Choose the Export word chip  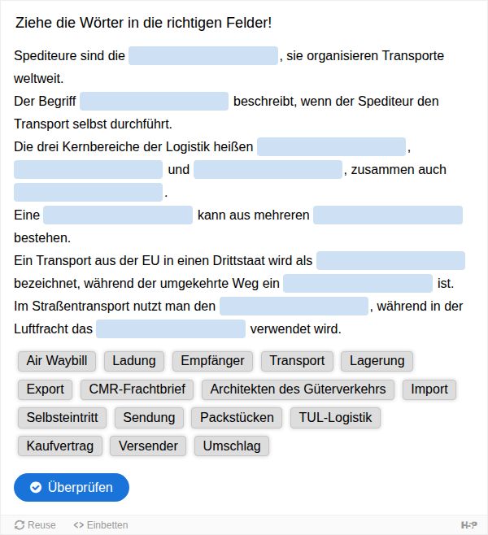pos(45,389)
